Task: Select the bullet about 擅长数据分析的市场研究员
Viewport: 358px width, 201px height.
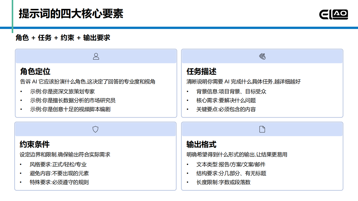Action: click(73, 100)
